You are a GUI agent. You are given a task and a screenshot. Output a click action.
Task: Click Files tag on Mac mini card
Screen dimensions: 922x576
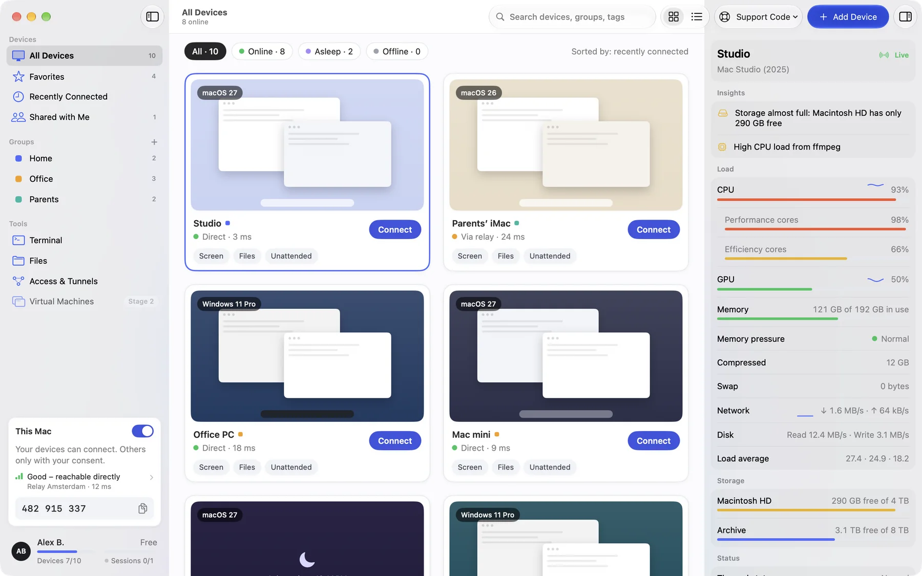click(506, 467)
